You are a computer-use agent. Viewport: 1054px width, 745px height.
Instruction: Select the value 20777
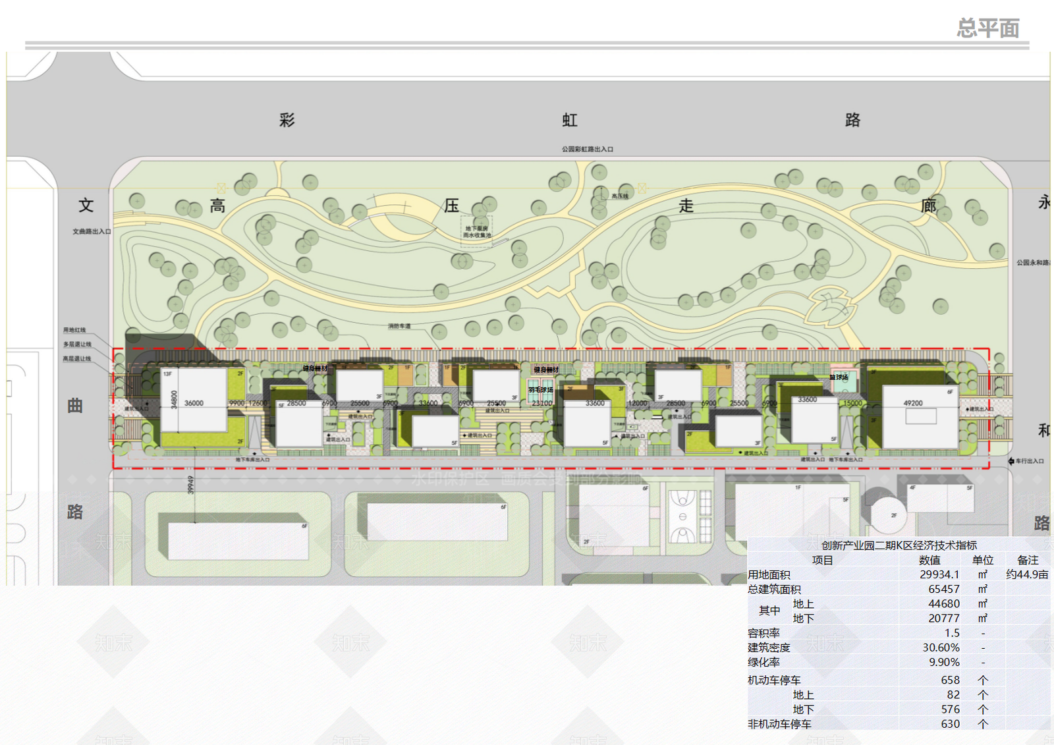coord(944,618)
